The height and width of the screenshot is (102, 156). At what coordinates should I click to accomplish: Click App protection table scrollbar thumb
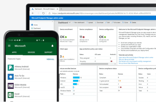pyautogui.click(x=94, y=64)
